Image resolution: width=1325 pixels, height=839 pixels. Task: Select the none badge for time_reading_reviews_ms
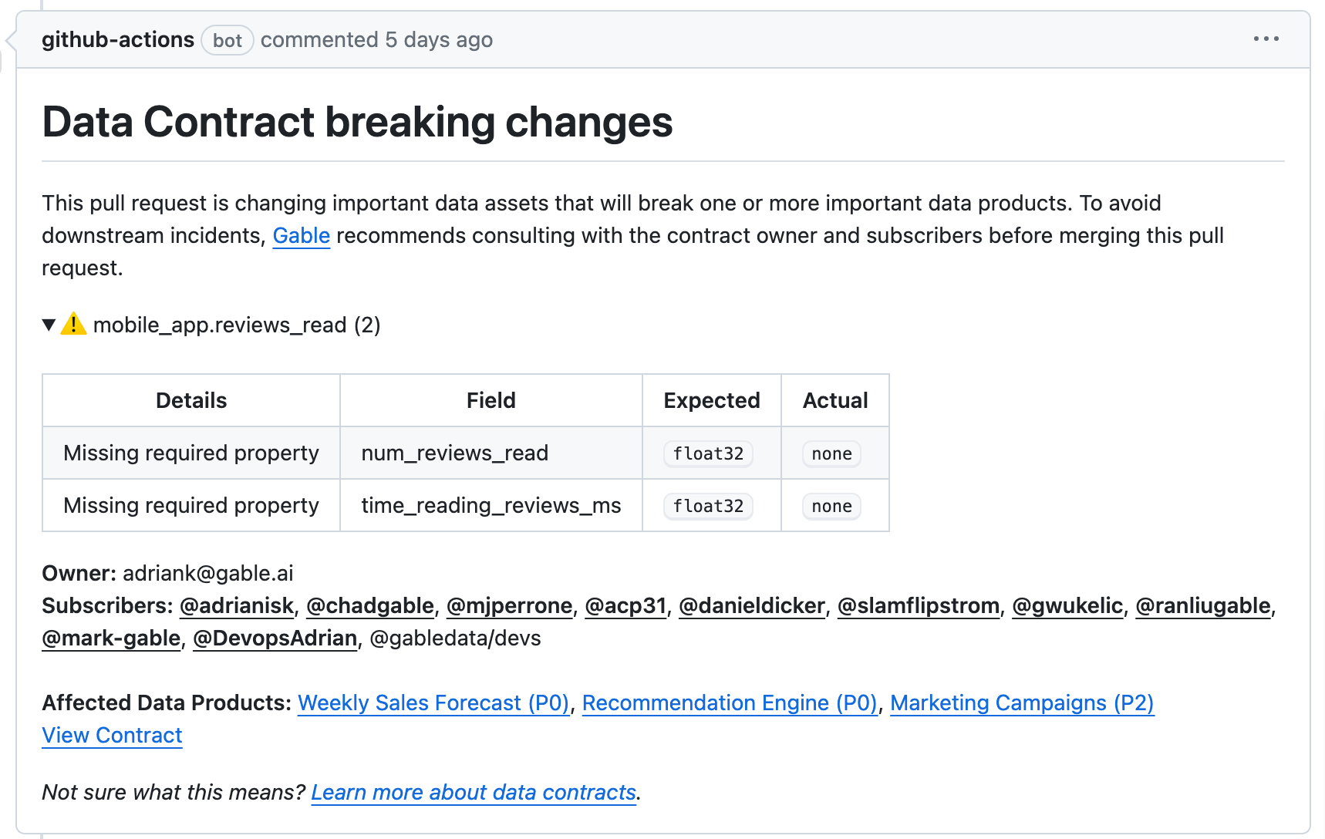tap(831, 506)
